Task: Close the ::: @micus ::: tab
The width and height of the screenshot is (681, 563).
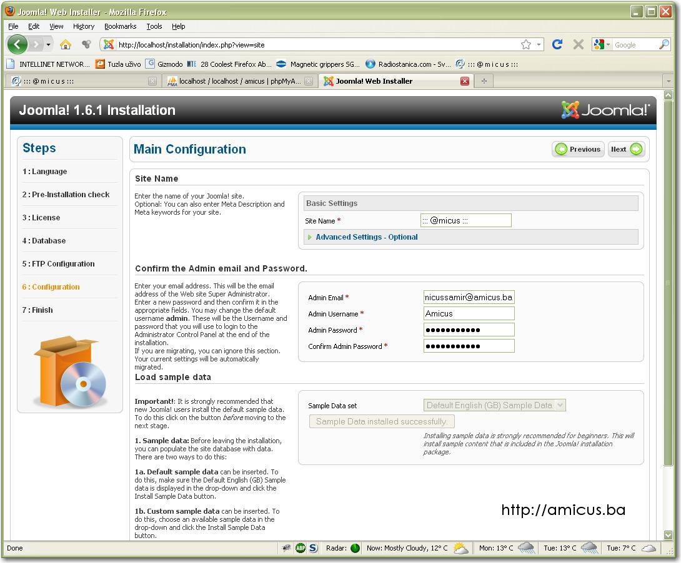Action: 152,81
